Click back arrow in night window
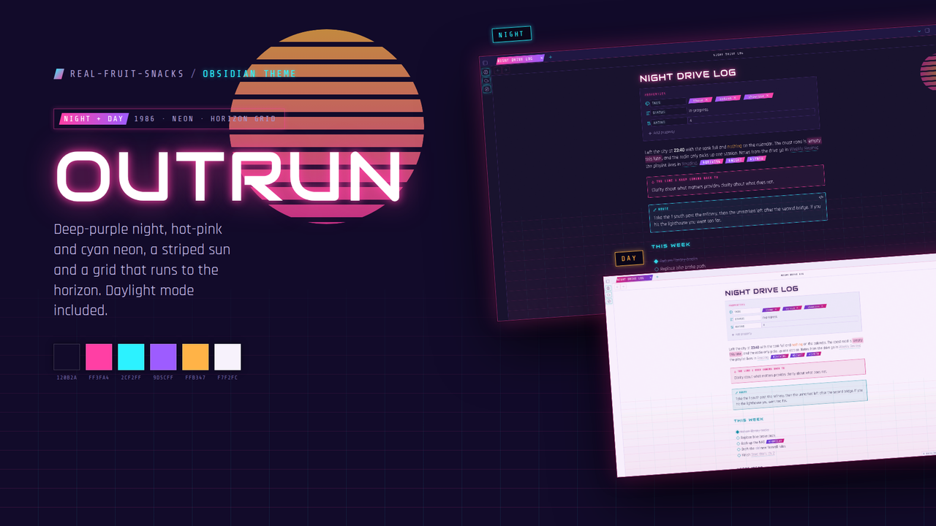Image resolution: width=936 pixels, height=526 pixels. pyautogui.click(x=498, y=70)
